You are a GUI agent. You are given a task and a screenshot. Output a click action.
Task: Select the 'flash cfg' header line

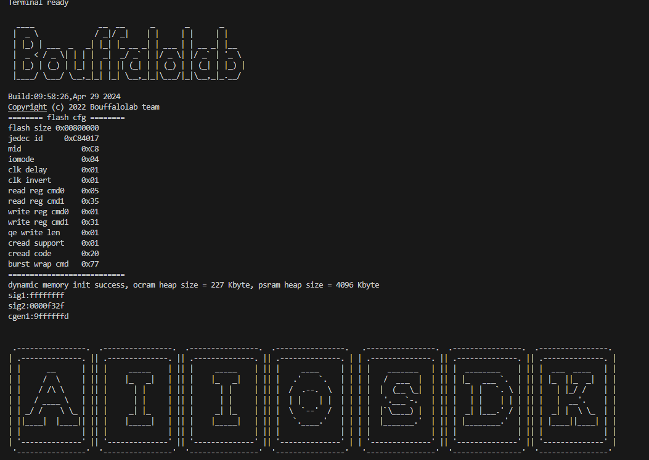(66, 118)
